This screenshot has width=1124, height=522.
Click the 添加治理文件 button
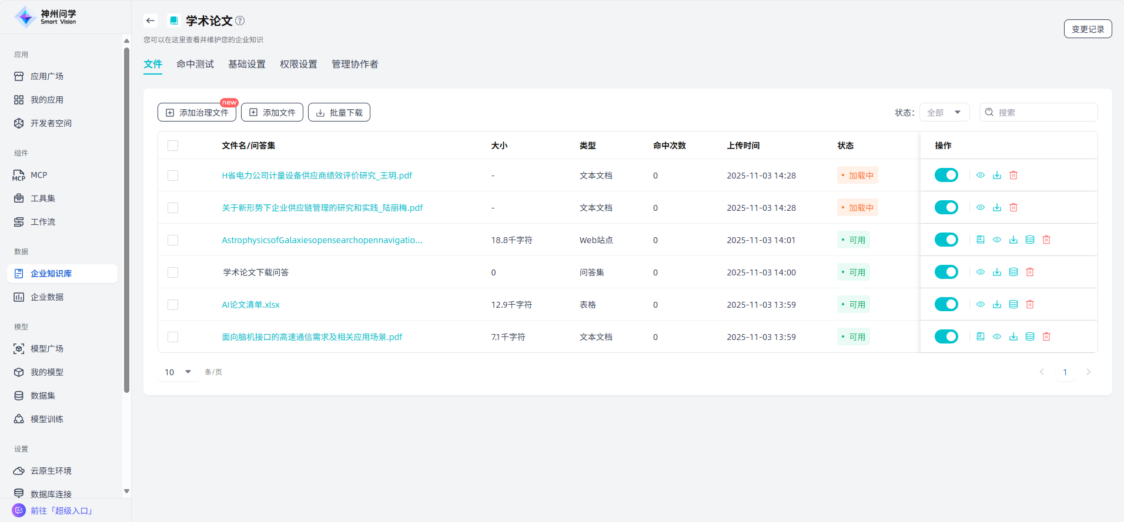pyautogui.click(x=197, y=112)
